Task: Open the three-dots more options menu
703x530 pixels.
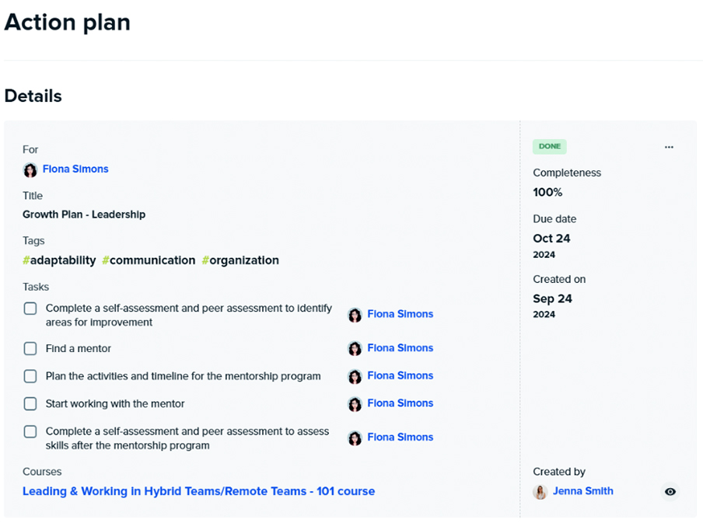Action: [669, 147]
